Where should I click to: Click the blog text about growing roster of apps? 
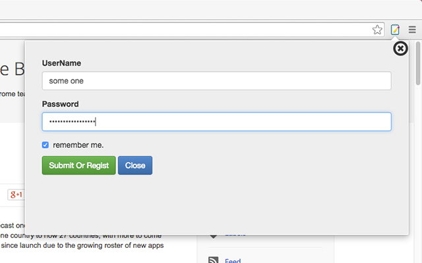point(82,245)
